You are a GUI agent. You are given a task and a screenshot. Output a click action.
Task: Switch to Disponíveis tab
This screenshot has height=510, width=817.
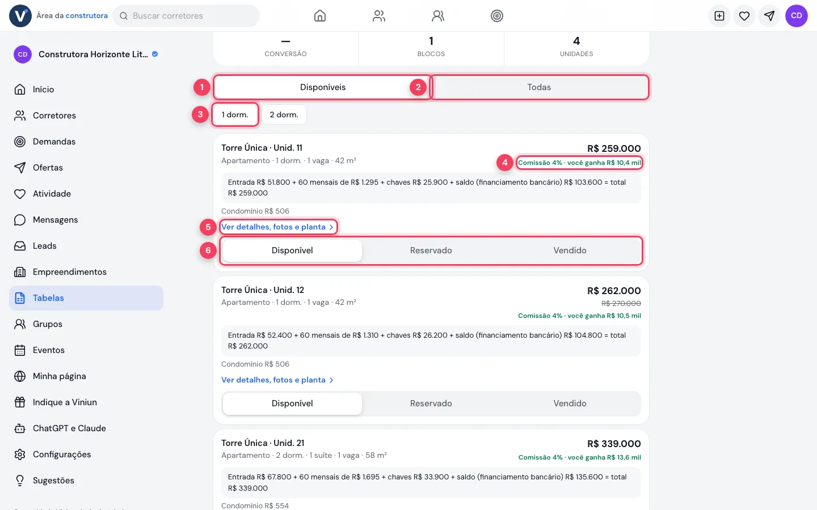pyautogui.click(x=322, y=87)
